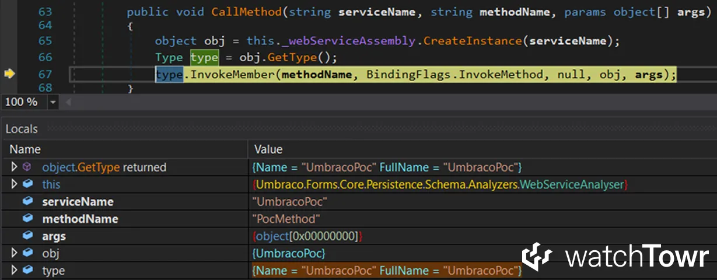Select the Locals panel title

point(22,129)
